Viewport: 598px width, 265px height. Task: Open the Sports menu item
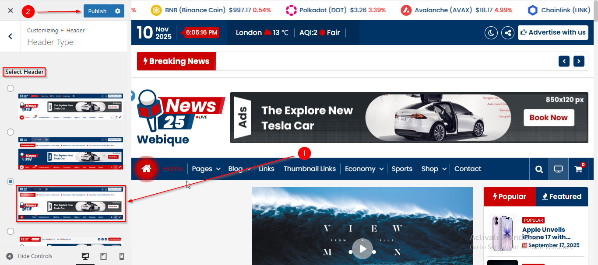pos(402,169)
